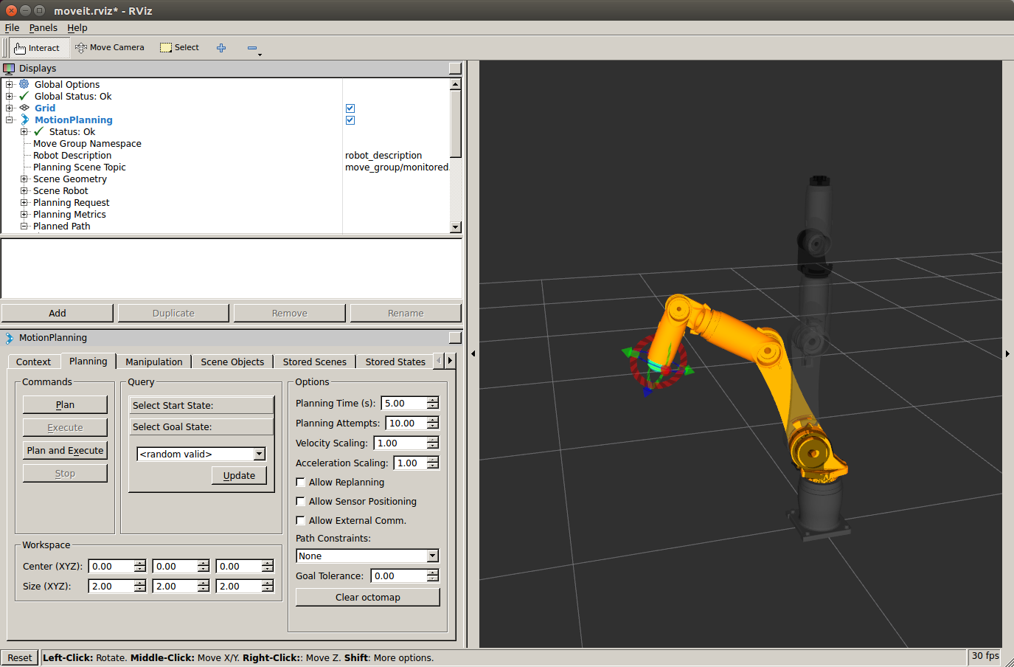1014x667 pixels.
Task: Click the Planning Time input field
Action: 403,404
